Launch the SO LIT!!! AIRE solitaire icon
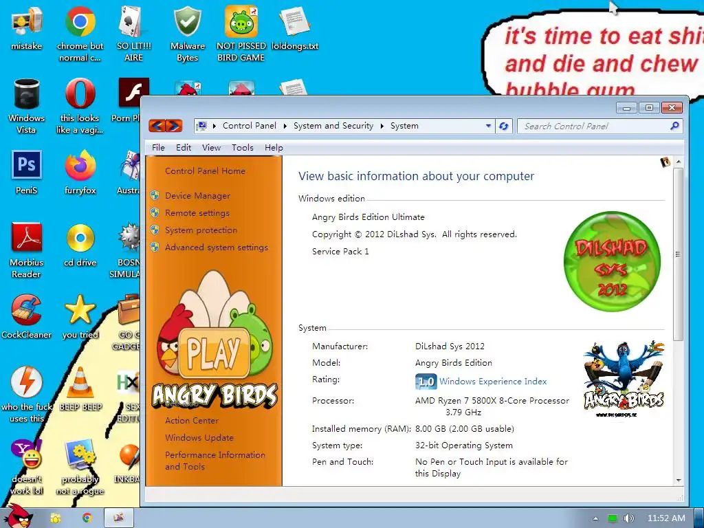 pyautogui.click(x=134, y=34)
